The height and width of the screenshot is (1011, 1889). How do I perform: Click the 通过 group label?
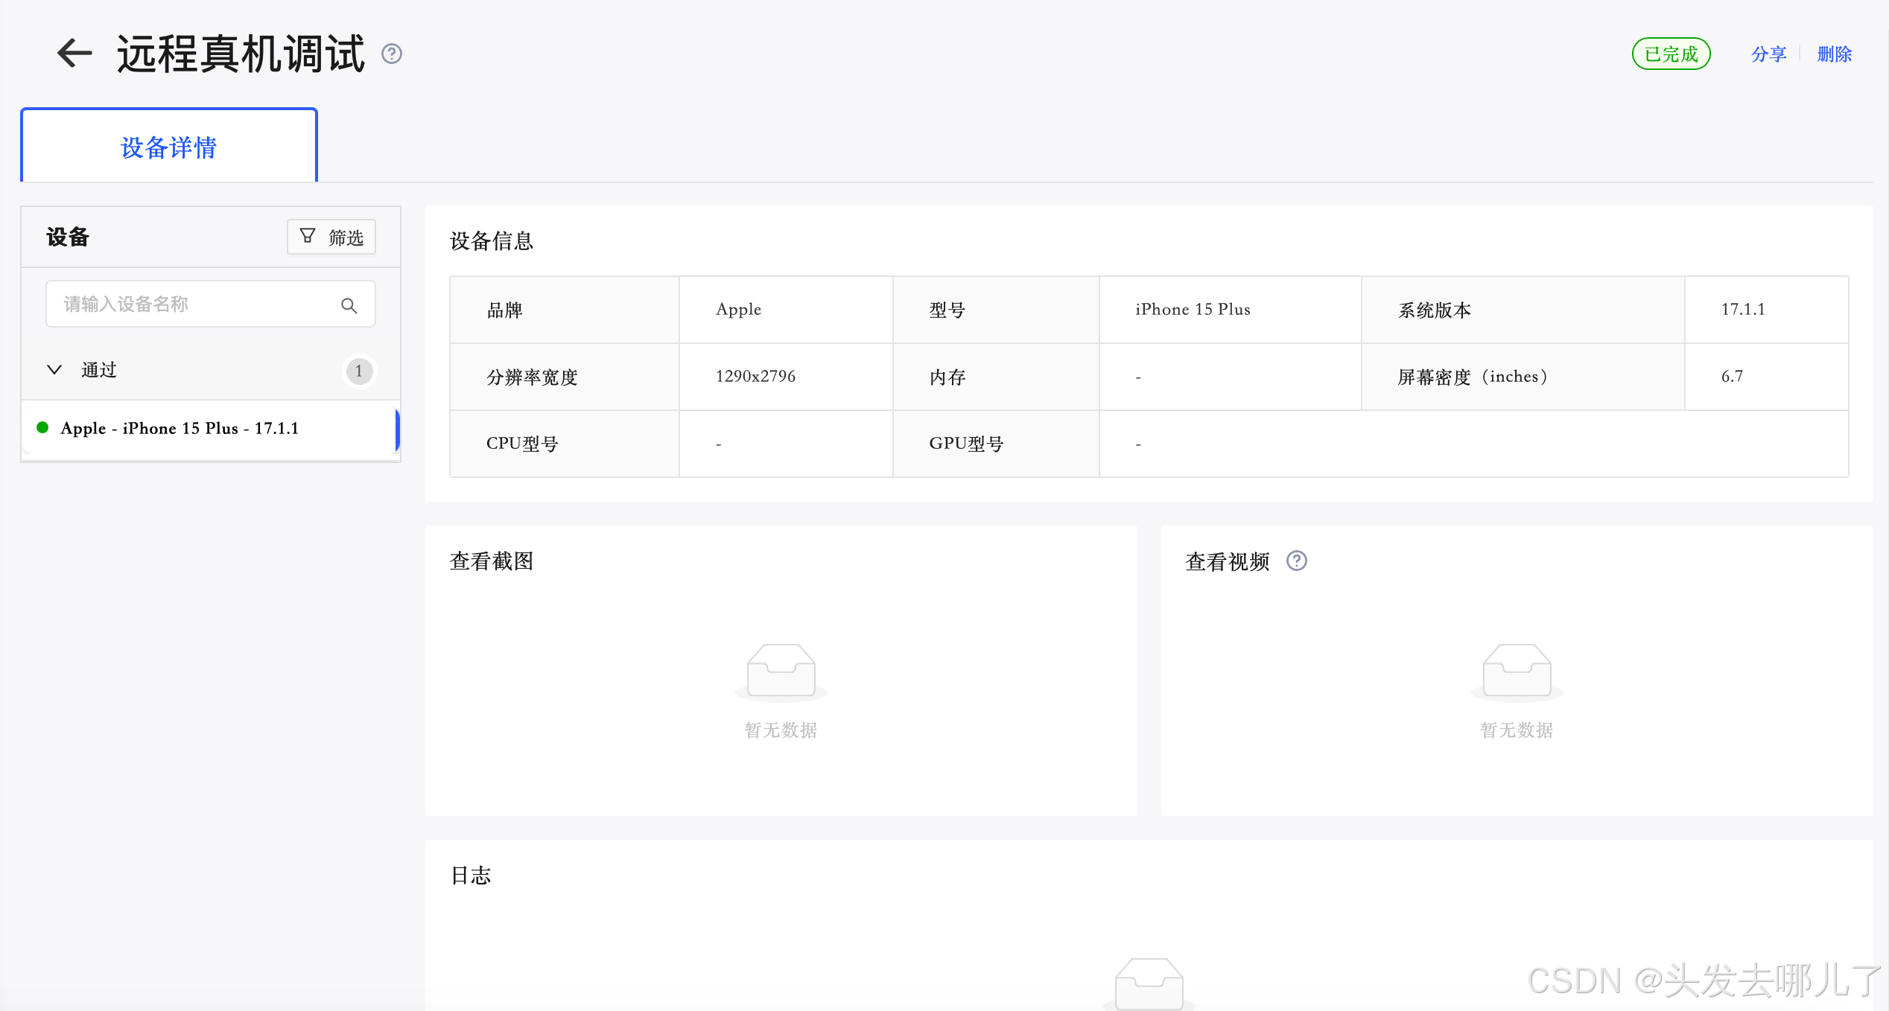click(x=99, y=370)
